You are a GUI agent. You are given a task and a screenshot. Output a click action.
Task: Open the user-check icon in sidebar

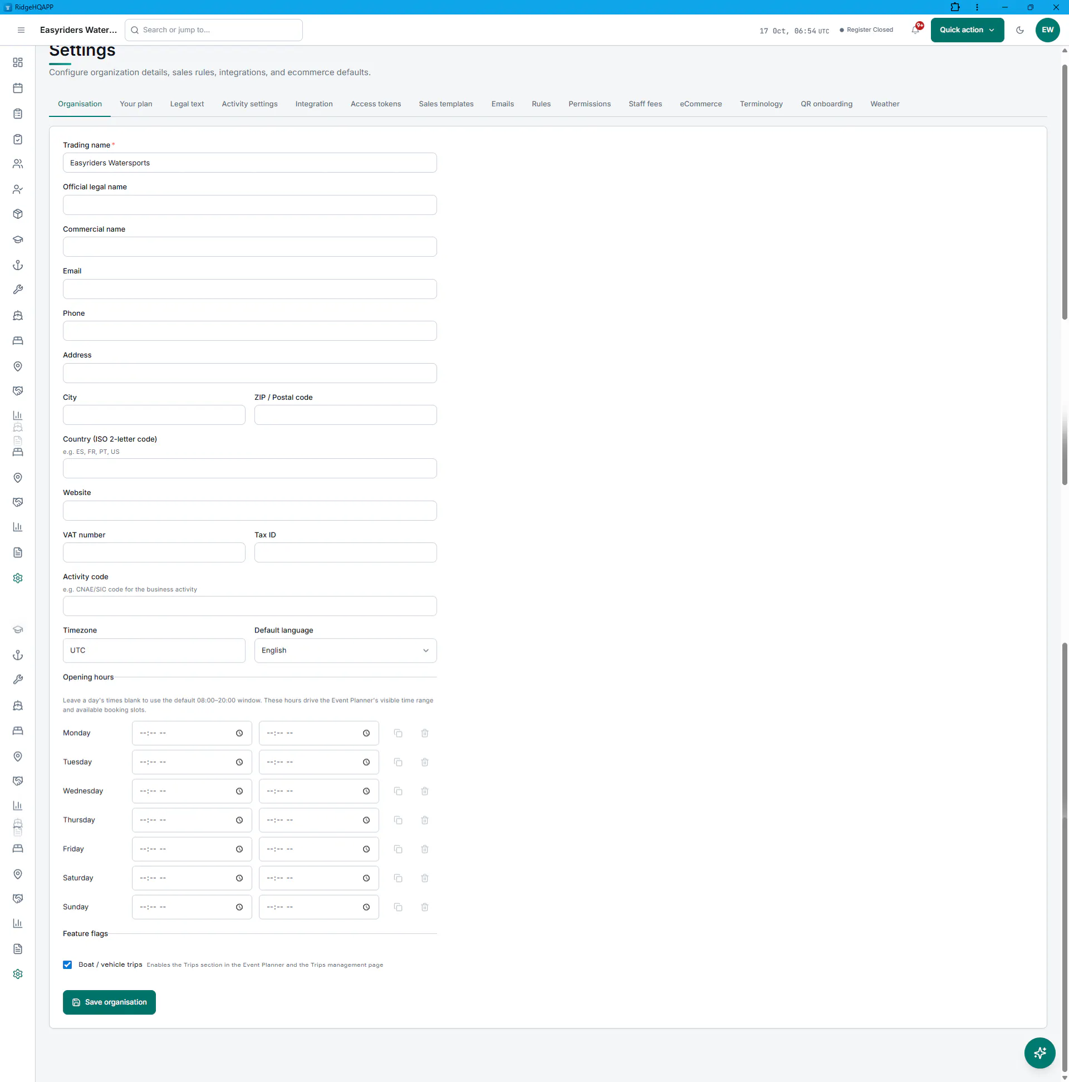point(18,189)
